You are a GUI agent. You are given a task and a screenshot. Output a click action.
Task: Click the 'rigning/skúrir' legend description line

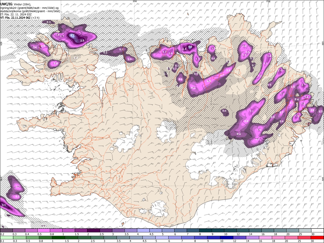click(x=30, y=8)
